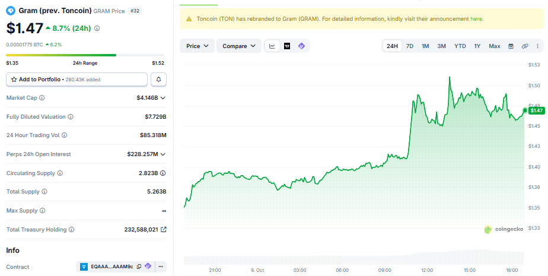Show Circulating Supply label info icon
Screen dimensions: 548x276
(60, 173)
